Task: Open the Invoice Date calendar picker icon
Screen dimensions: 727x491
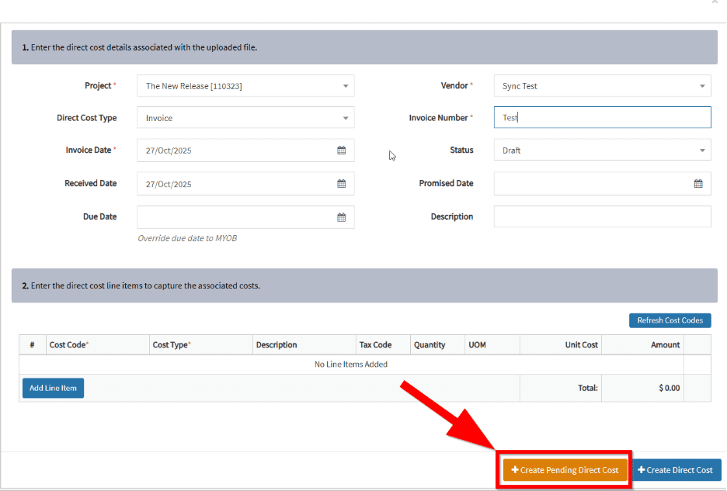Action: tap(341, 150)
